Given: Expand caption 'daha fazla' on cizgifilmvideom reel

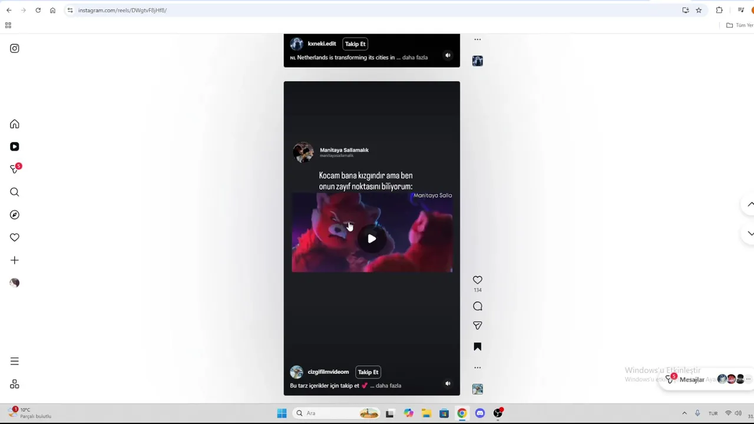Looking at the screenshot, I should point(388,386).
